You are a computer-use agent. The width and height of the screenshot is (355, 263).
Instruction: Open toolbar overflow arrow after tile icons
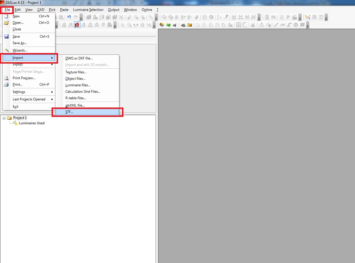[x=326, y=17]
